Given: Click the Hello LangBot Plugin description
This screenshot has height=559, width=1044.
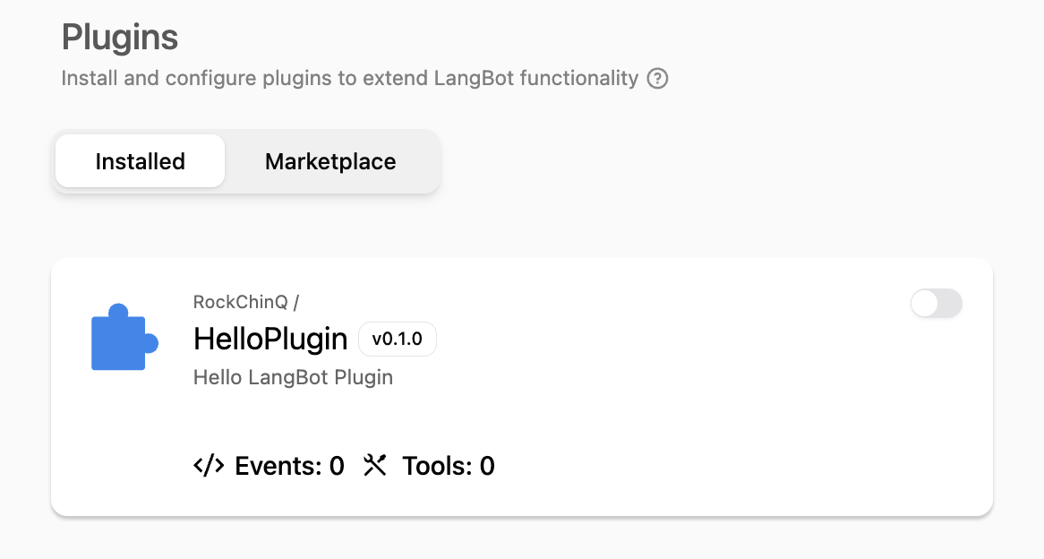Looking at the screenshot, I should [x=293, y=377].
